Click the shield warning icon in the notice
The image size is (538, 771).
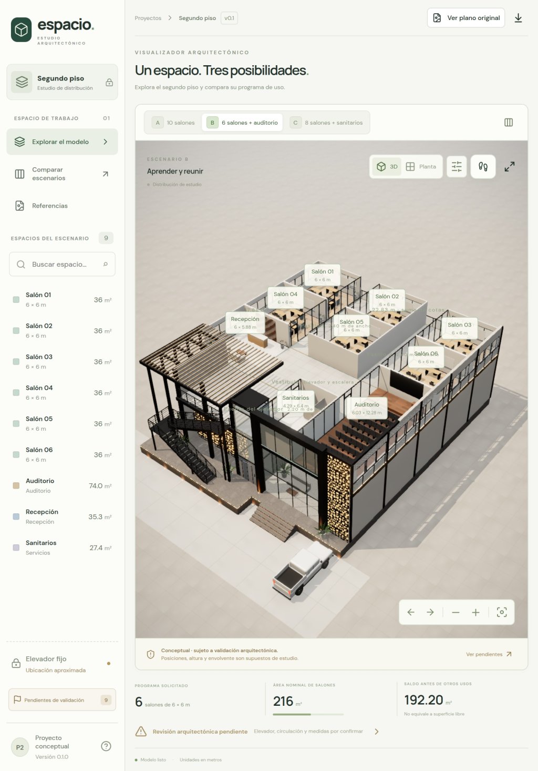[151, 654]
